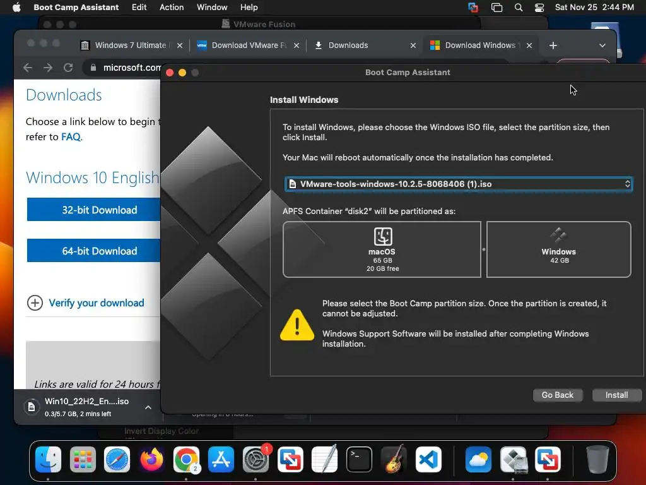646x485 pixels.
Task: Open the Boot Camp Assistant app menu
Action: [x=76, y=8]
